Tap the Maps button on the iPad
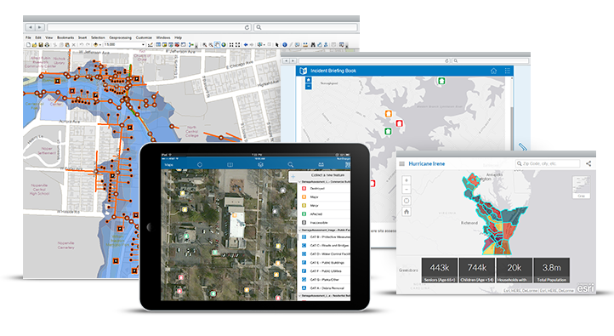614x336 pixels. pyautogui.click(x=168, y=165)
